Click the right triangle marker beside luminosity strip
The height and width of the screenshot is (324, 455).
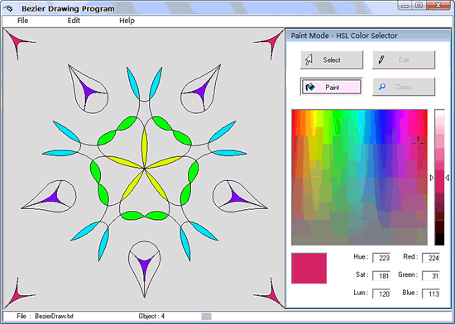(x=448, y=178)
